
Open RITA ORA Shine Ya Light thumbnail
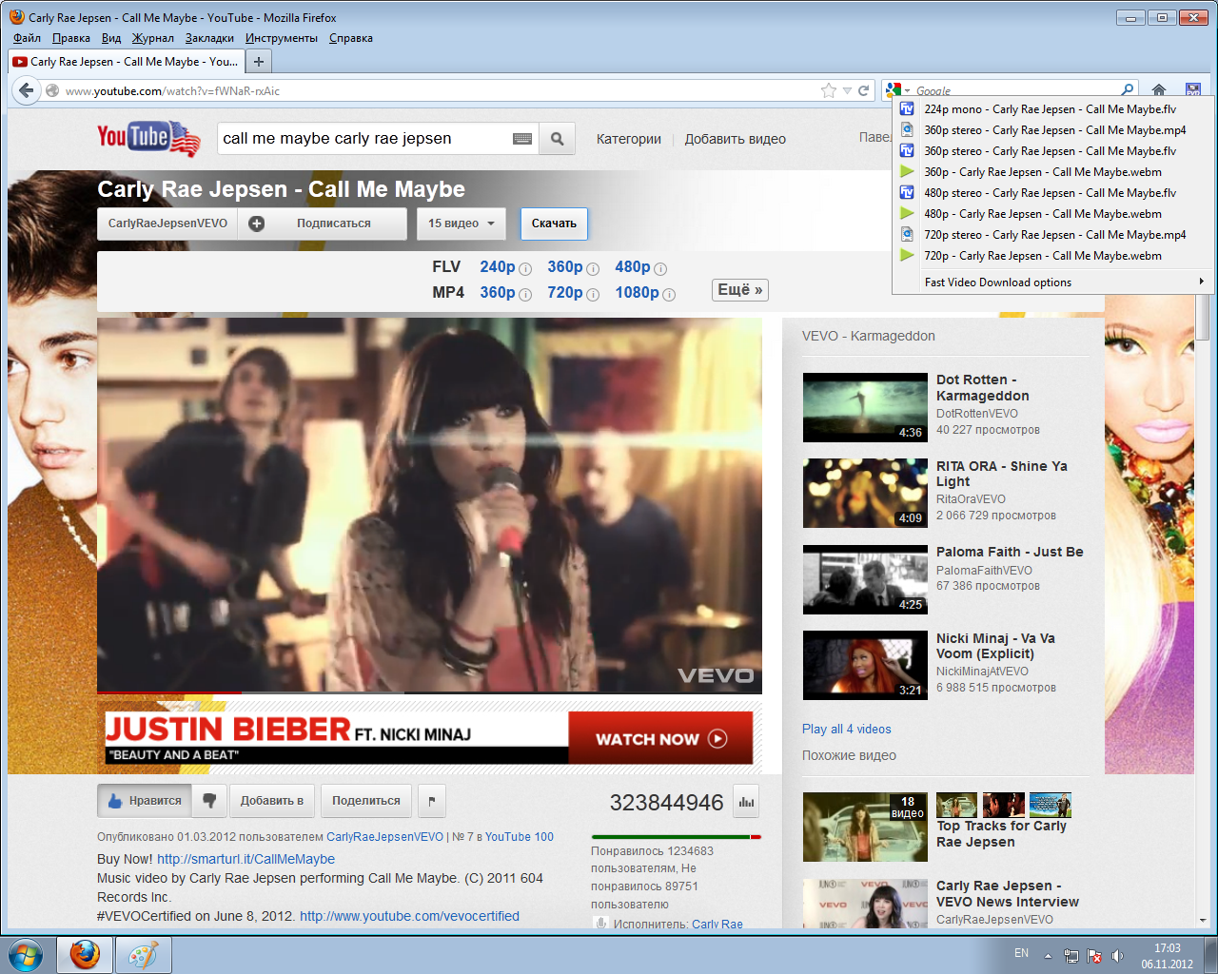point(865,494)
